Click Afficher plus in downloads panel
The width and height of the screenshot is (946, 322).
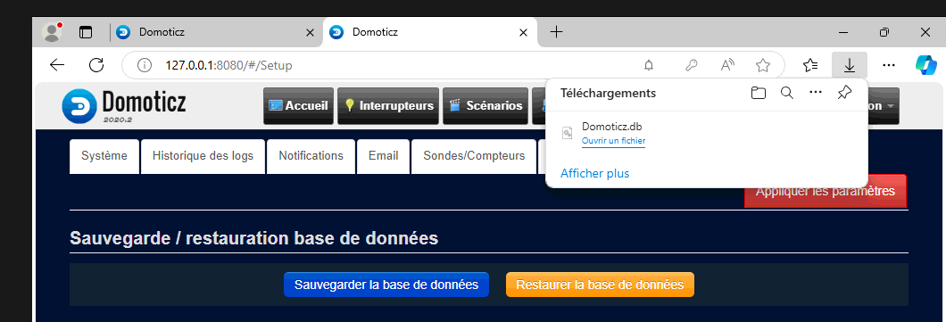(595, 174)
